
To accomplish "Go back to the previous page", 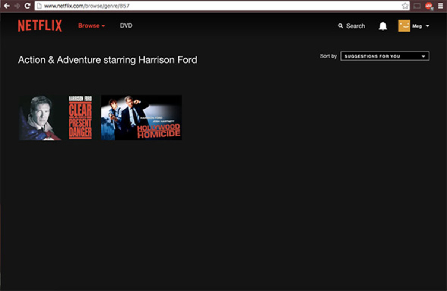I will (x=7, y=6).
